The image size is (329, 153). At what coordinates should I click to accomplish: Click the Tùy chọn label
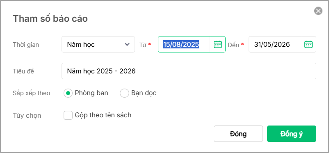point(27,115)
